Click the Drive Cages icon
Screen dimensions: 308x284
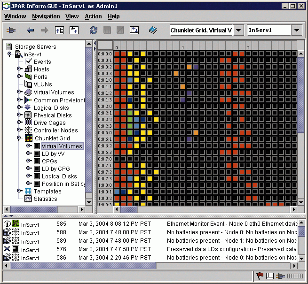(28, 123)
